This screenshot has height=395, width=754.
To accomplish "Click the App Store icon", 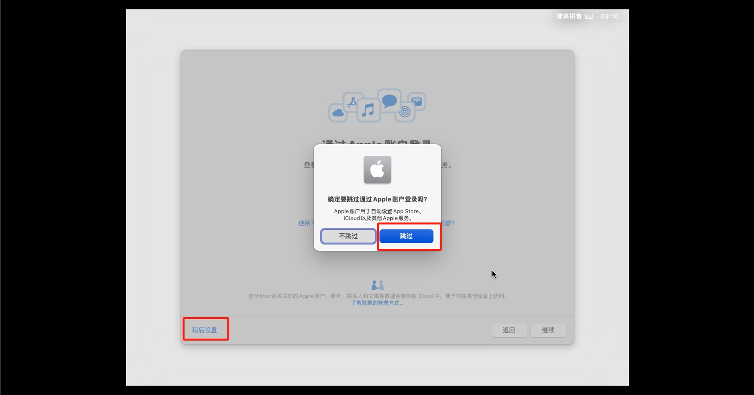I will (x=351, y=102).
